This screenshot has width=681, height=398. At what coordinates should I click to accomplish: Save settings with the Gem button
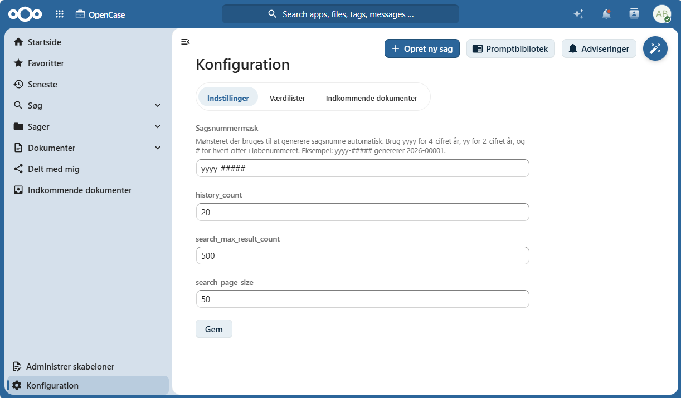pos(214,329)
